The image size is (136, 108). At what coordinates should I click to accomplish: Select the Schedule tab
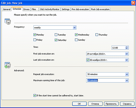coord(17,9)
